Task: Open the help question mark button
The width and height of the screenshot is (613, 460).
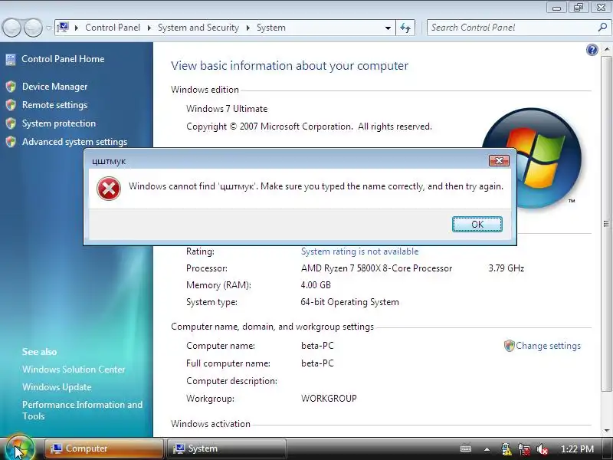Action: coord(592,50)
